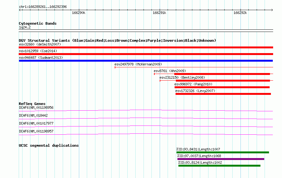Click the %ID:93.8431|Length:1007 label
This screenshot has height=178, width=282.
[x=198, y=149]
